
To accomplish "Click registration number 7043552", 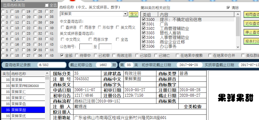I will (82, 79).
